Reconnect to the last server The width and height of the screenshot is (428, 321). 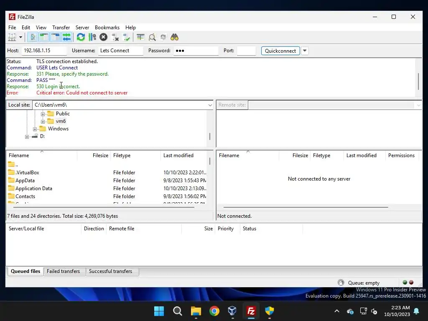pos(126,37)
